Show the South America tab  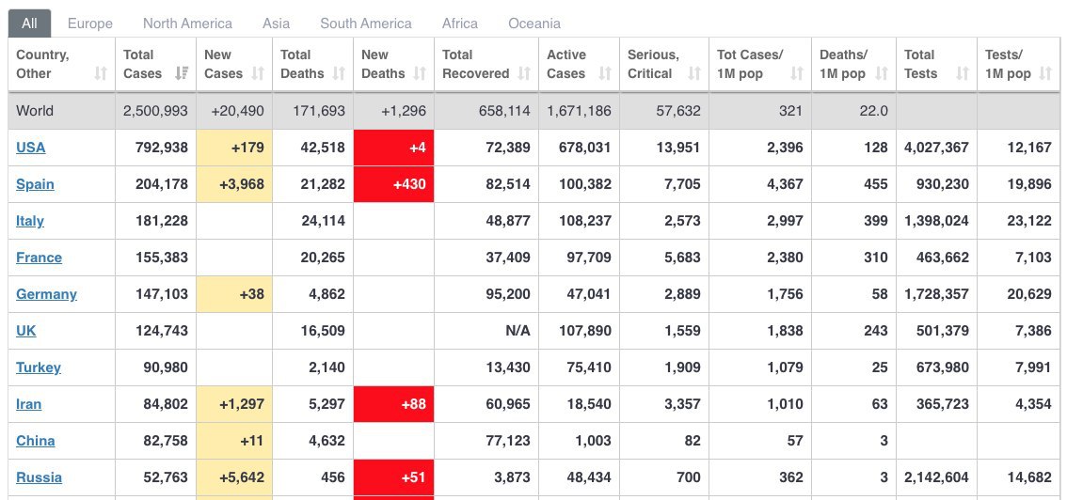point(365,23)
